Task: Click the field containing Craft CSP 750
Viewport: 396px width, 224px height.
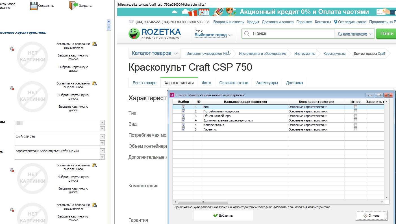Action: coord(57,140)
